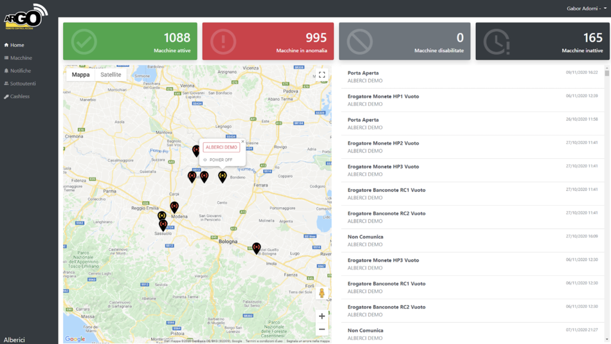Viewport: 611px width, 344px height.
Task: Open Erogatore Monete HP3 Vuoto 06/11/2020 notification
Action: click(x=473, y=264)
